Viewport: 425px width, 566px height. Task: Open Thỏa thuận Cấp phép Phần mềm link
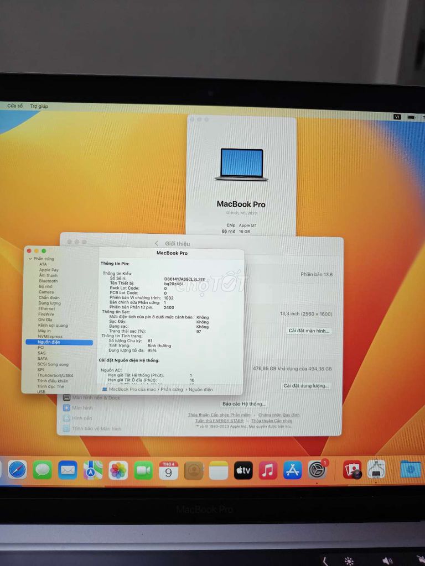[x=219, y=415]
